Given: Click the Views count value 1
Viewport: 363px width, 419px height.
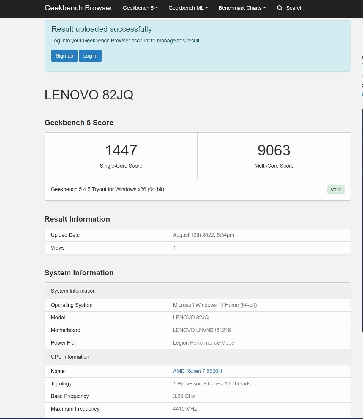Looking at the screenshot, I should point(174,248).
